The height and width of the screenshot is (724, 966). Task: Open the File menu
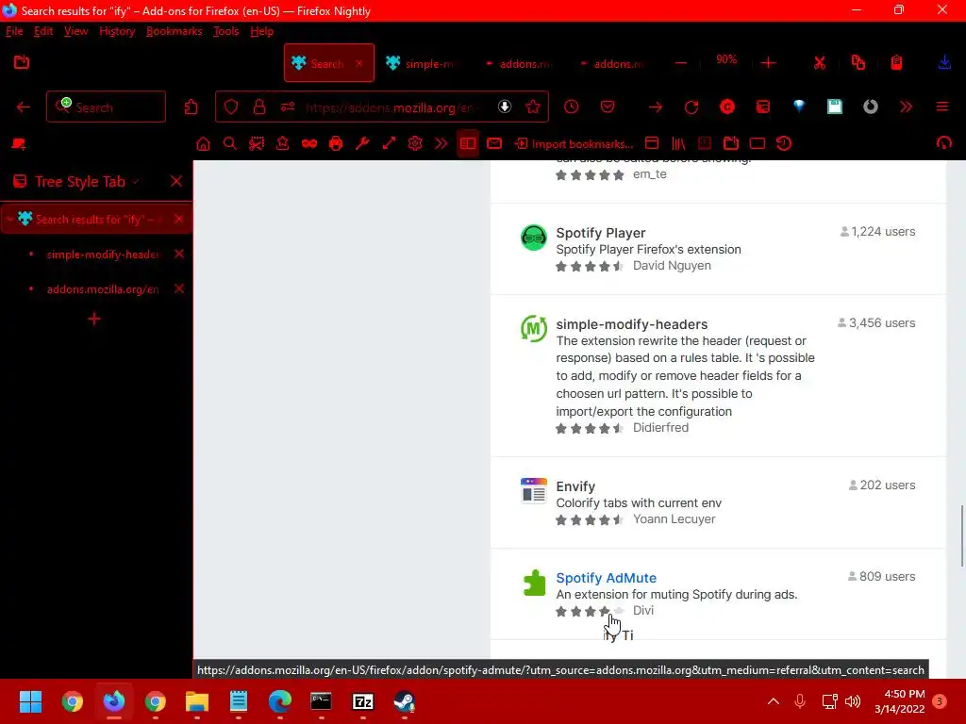point(14,31)
